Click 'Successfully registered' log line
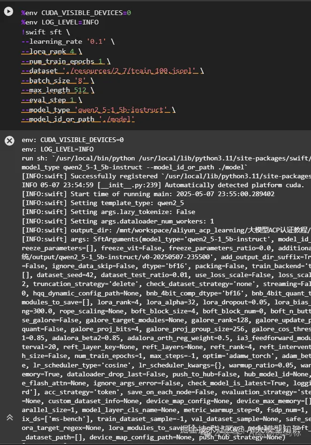Image resolution: width=311 pixels, height=445 pixels. tap(167, 176)
